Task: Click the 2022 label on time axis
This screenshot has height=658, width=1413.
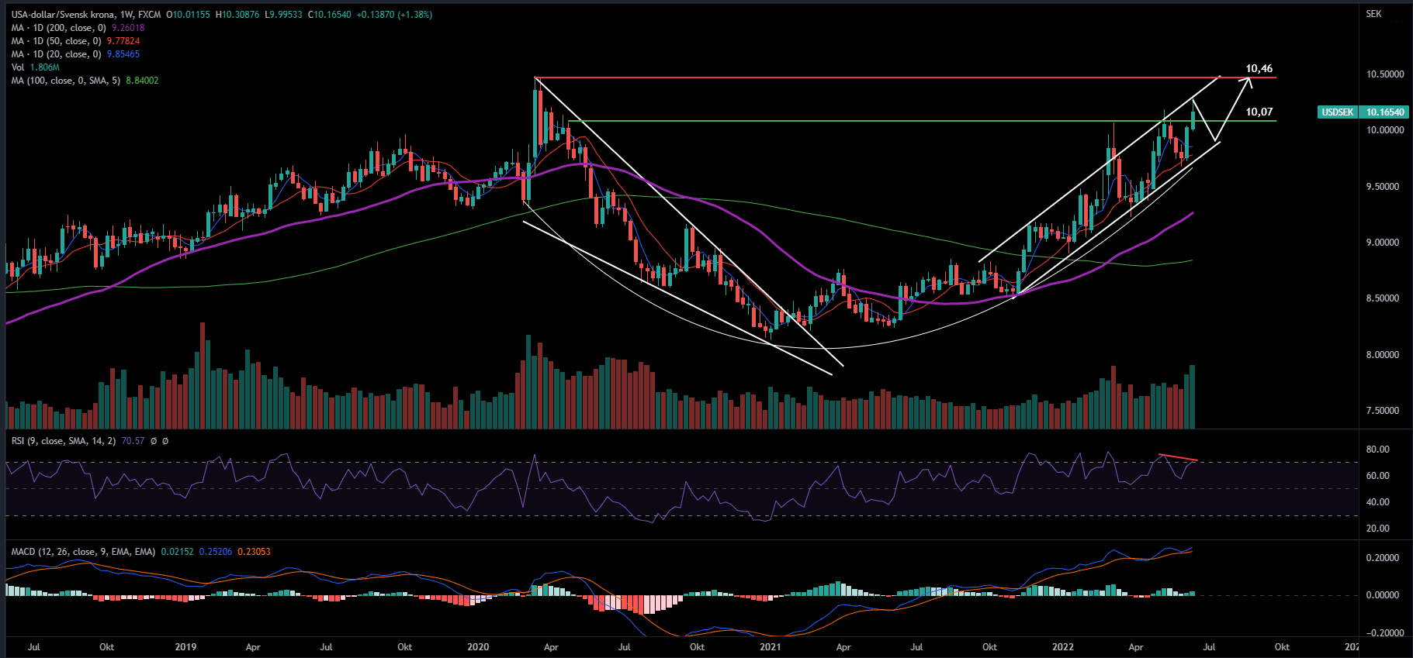Action: (1062, 647)
